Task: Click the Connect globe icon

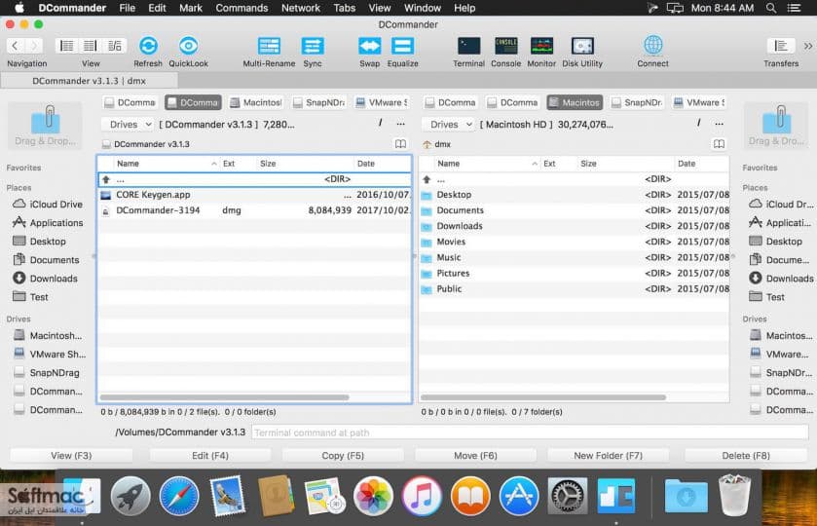Action: (652, 46)
